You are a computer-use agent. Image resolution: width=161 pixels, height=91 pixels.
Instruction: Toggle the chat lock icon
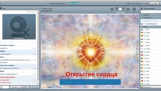34,87
